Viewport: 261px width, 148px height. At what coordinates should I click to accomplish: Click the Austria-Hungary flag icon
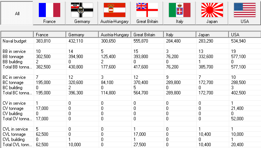point(114,10)
